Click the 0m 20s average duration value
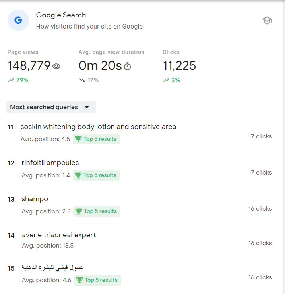The width and height of the screenshot is (285, 294). [100, 65]
